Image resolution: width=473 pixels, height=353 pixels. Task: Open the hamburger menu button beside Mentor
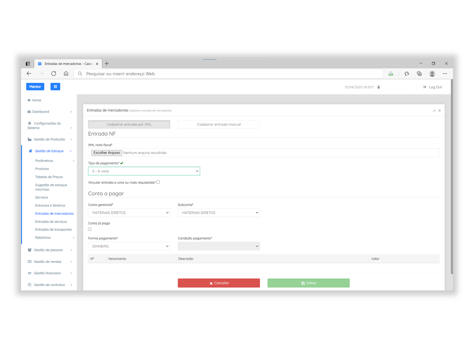[x=55, y=87]
